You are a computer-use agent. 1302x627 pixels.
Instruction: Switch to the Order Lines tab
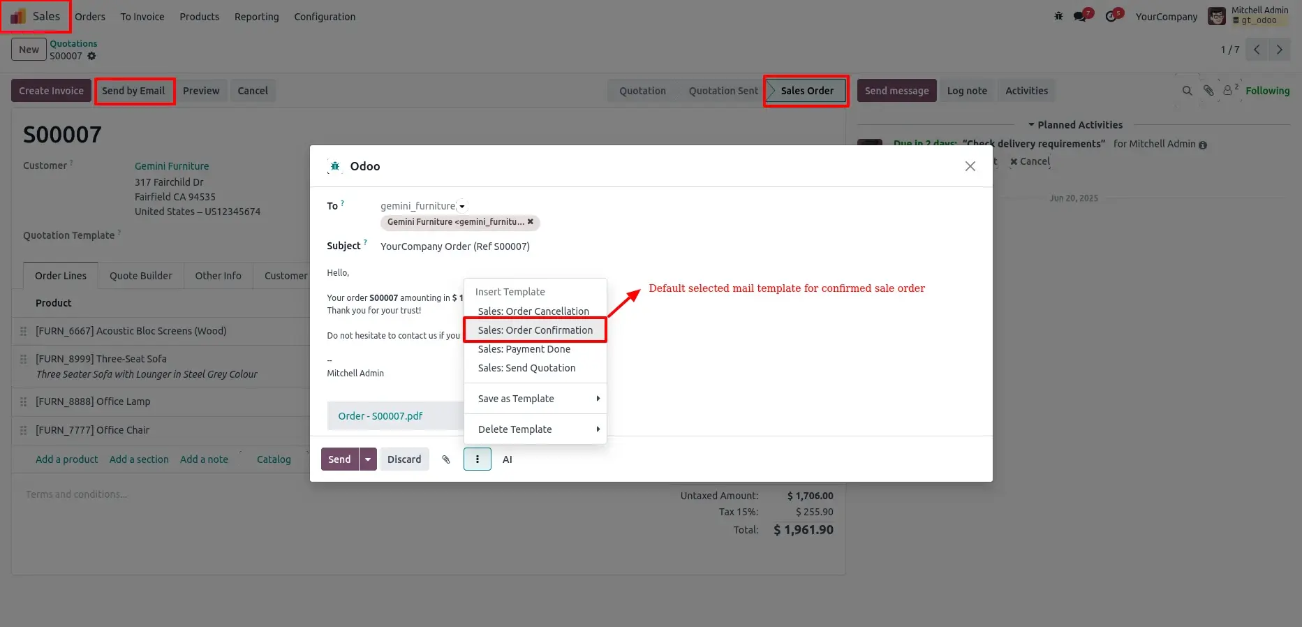pos(61,276)
